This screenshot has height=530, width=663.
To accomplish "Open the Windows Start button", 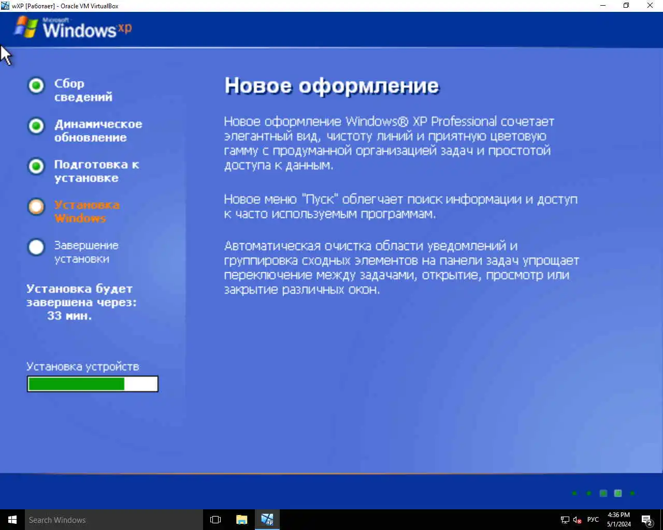I will pos(12,520).
